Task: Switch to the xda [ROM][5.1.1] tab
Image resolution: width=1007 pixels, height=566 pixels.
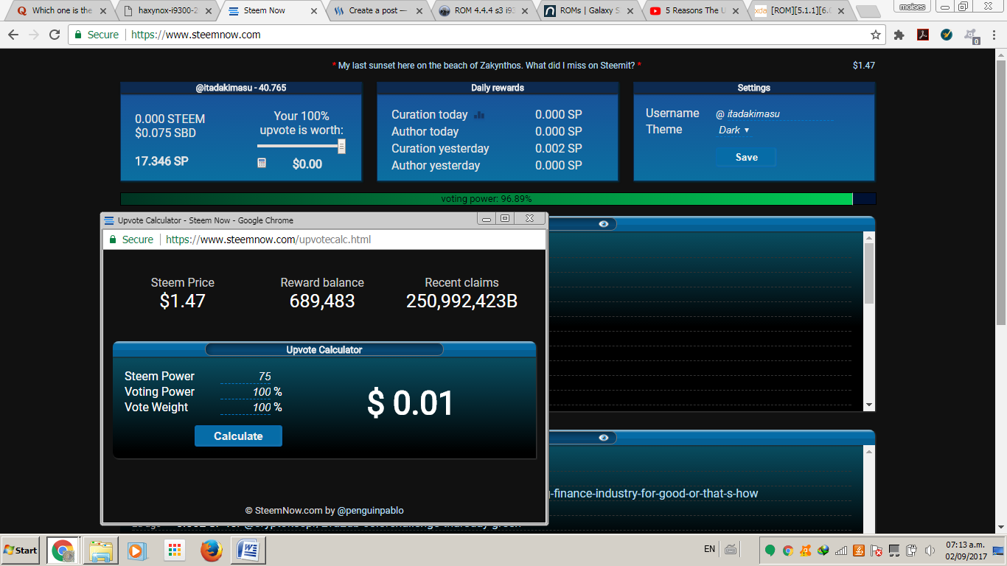Action: tap(798, 11)
